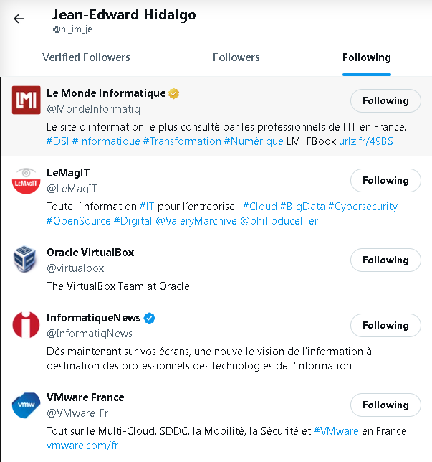Image resolution: width=432 pixels, height=462 pixels.
Task: Open Oracle VirtualBox cube avatar
Action: click(25, 259)
